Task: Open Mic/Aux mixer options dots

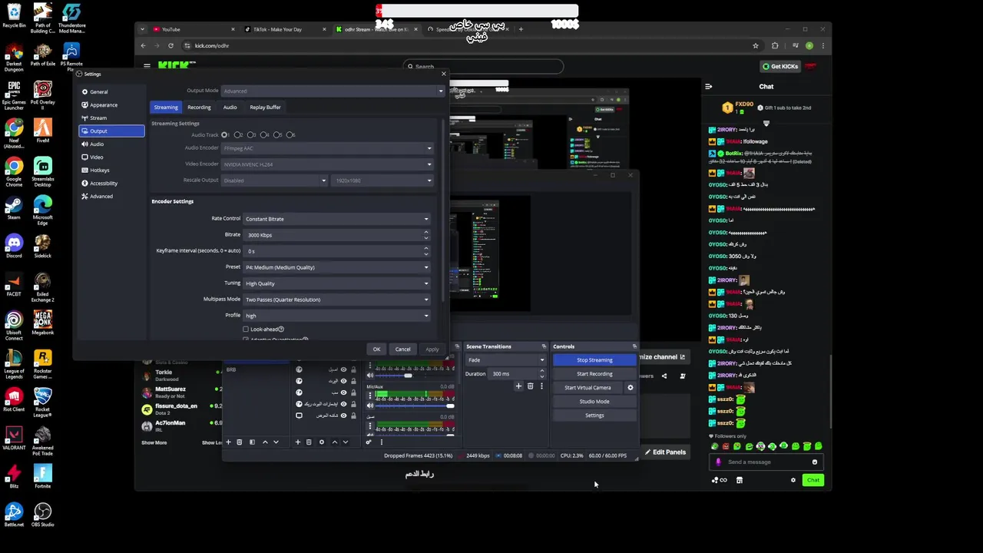Action: tap(370, 396)
